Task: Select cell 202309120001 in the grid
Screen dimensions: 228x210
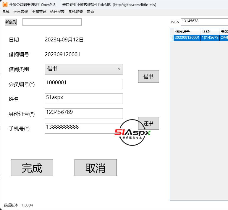Action: (x=187, y=38)
